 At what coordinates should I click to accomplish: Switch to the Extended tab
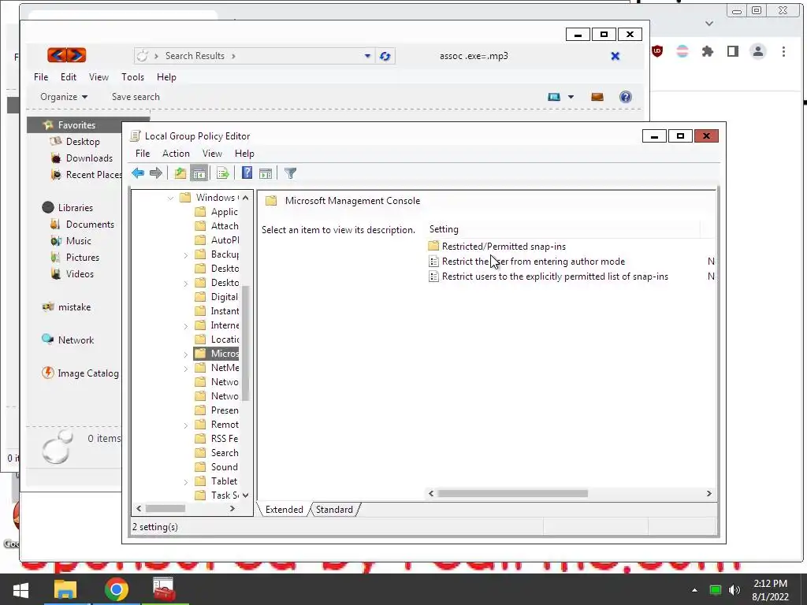pos(284,510)
